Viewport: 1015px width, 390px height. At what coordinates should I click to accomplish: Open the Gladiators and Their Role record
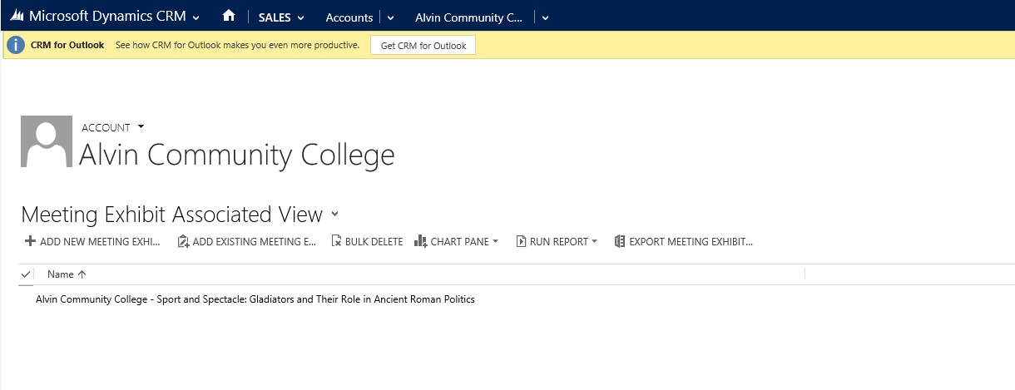255,299
